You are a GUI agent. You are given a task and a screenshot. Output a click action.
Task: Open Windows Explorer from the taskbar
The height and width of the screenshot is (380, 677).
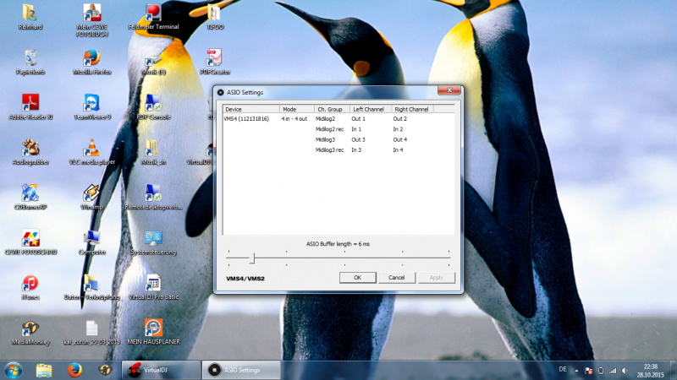[x=44, y=370]
